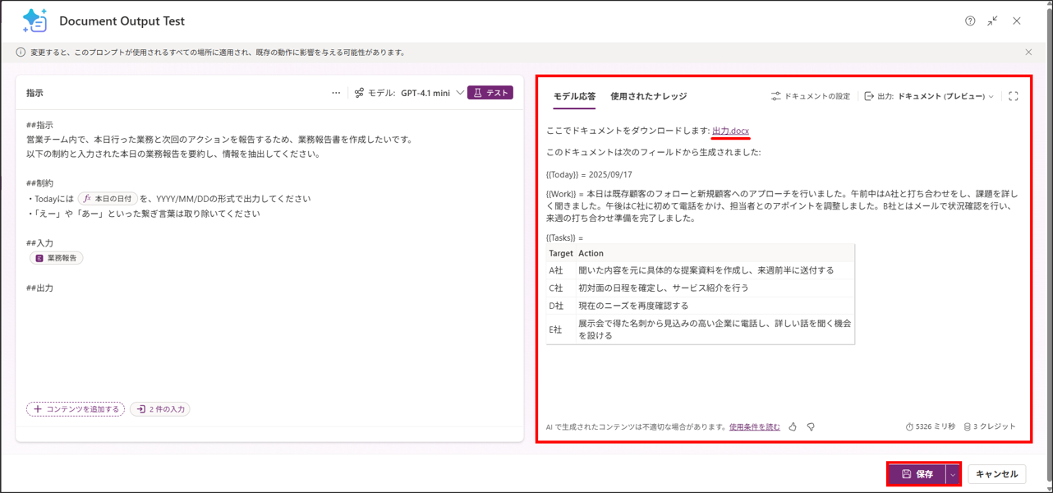Open ドキュメントの設定 settings

coord(810,96)
